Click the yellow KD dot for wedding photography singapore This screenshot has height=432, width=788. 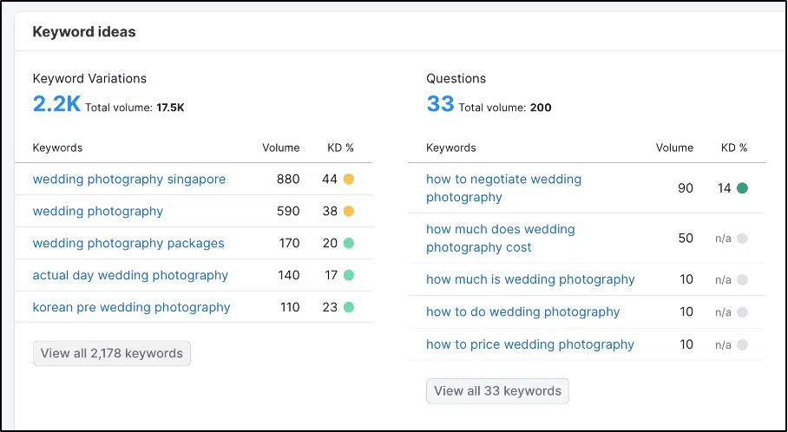click(x=349, y=179)
